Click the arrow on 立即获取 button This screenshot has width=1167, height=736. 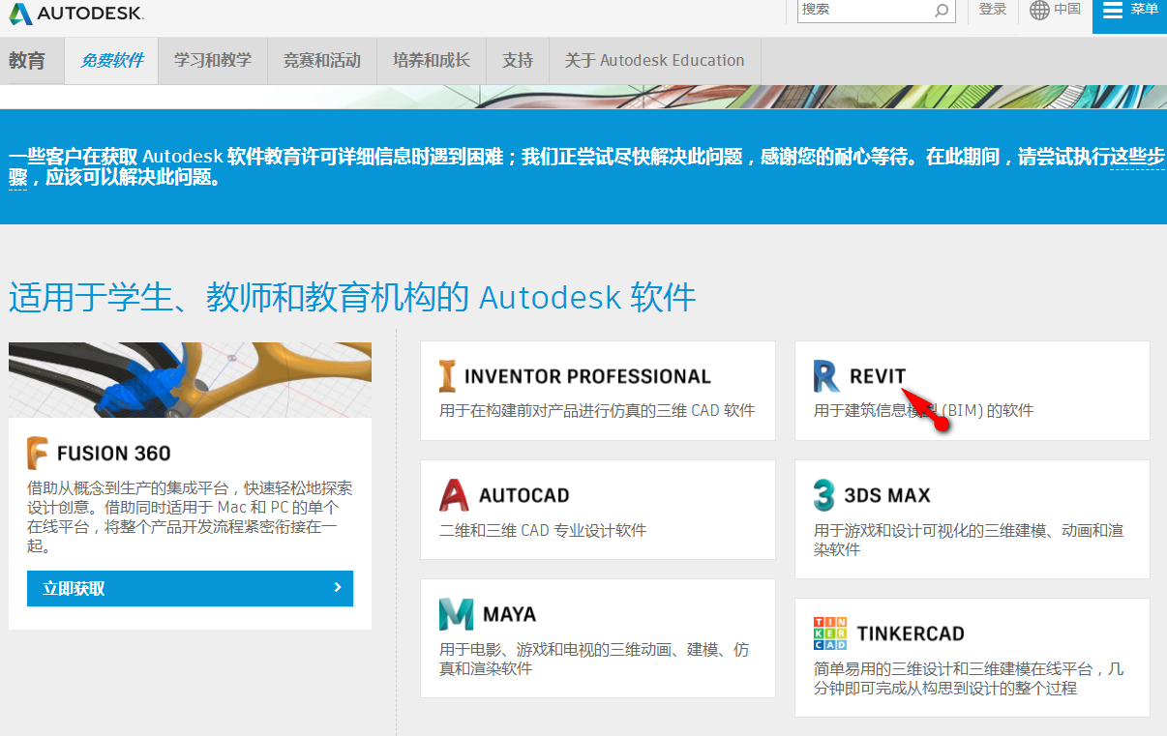coord(337,587)
